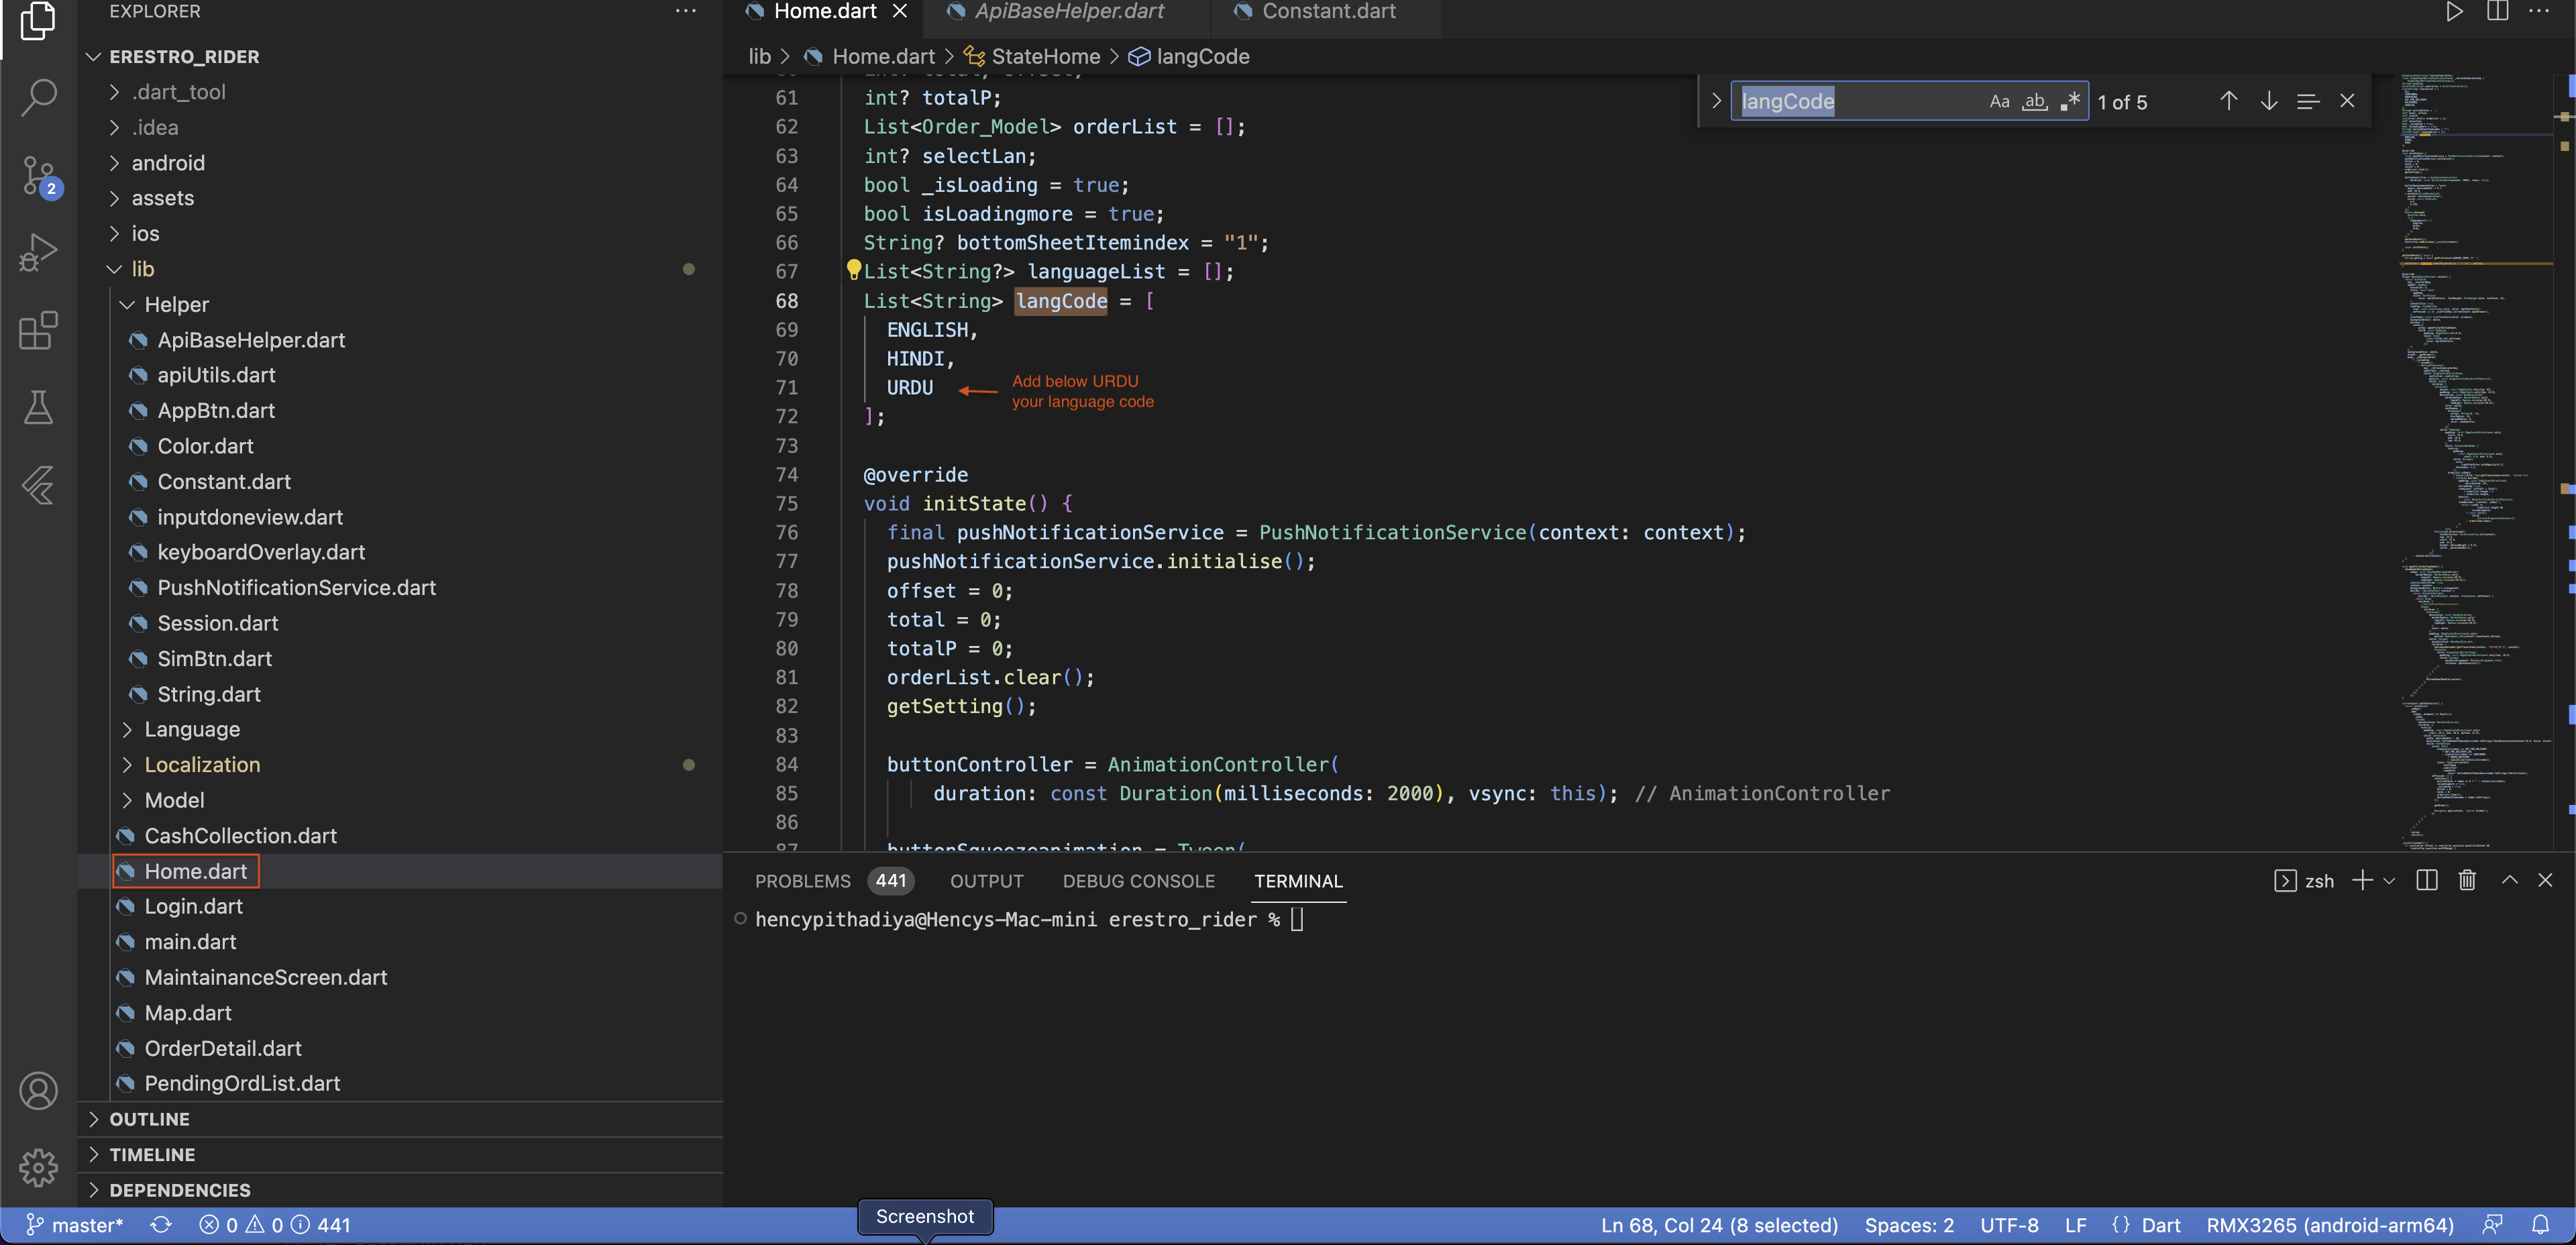Split the editor to the right
This screenshot has height=1245, width=2576.
point(2497,12)
